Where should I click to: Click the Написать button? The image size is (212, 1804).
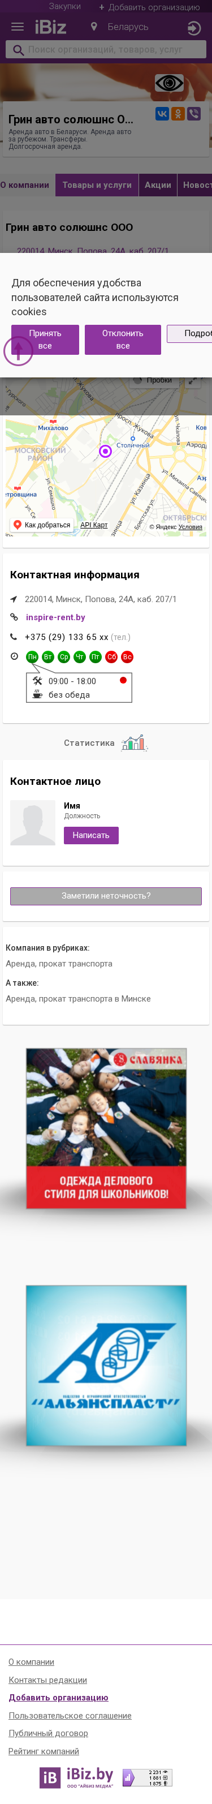(91, 835)
